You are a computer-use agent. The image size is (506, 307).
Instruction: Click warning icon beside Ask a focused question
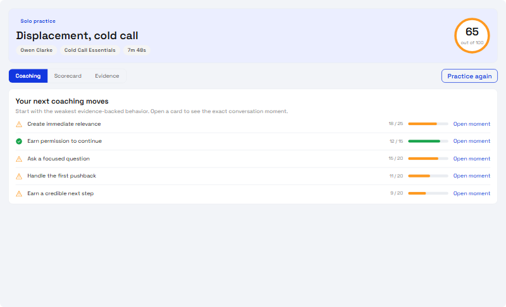19,159
